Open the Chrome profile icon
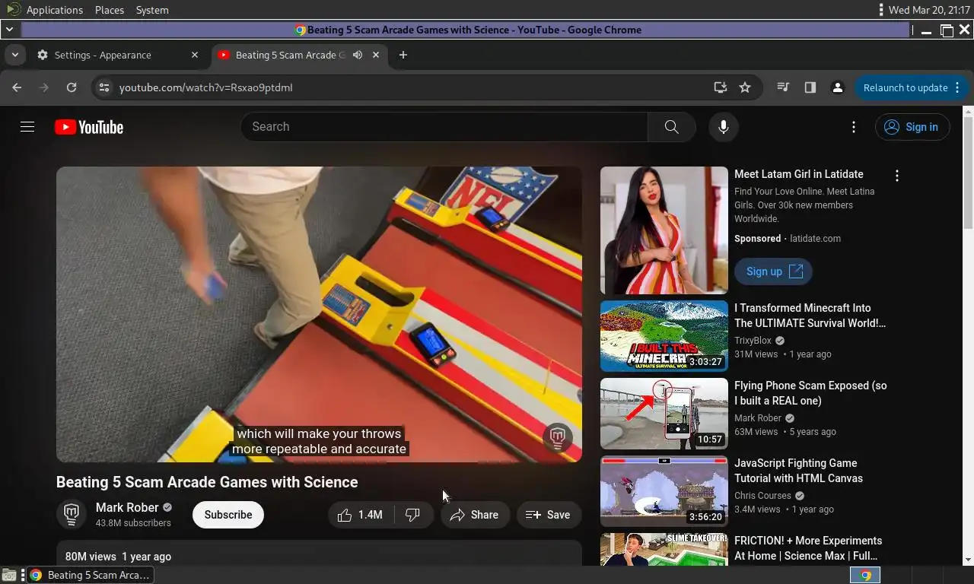The image size is (974, 584). pos(838,87)
